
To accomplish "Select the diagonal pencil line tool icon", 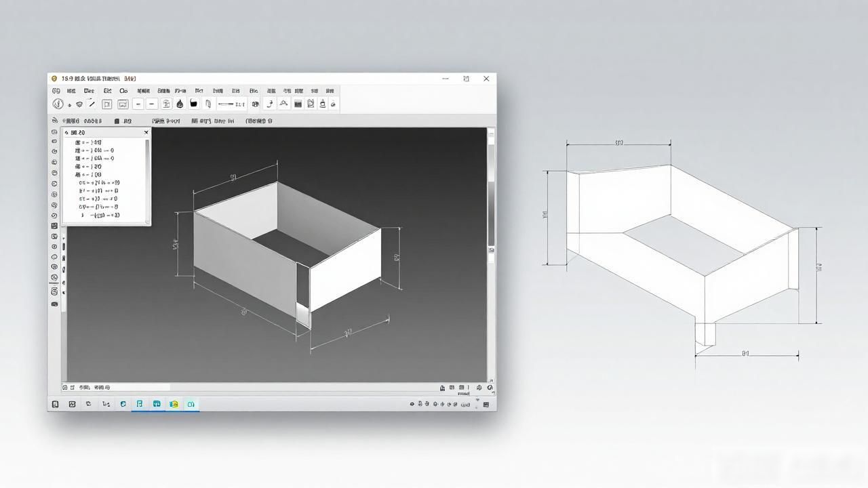I will pyautogui.click(x=92, y=103).
